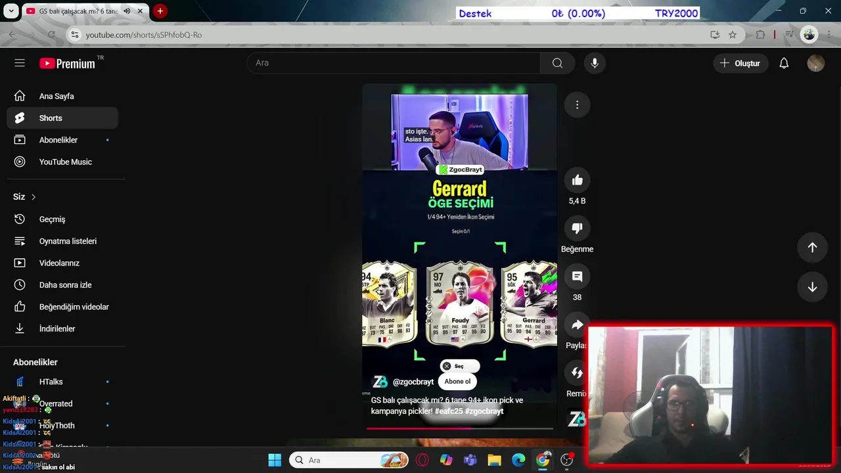Open Beğendiğim videolar
This screenshot has height=473, width=841.
click(x=62, y=307)
